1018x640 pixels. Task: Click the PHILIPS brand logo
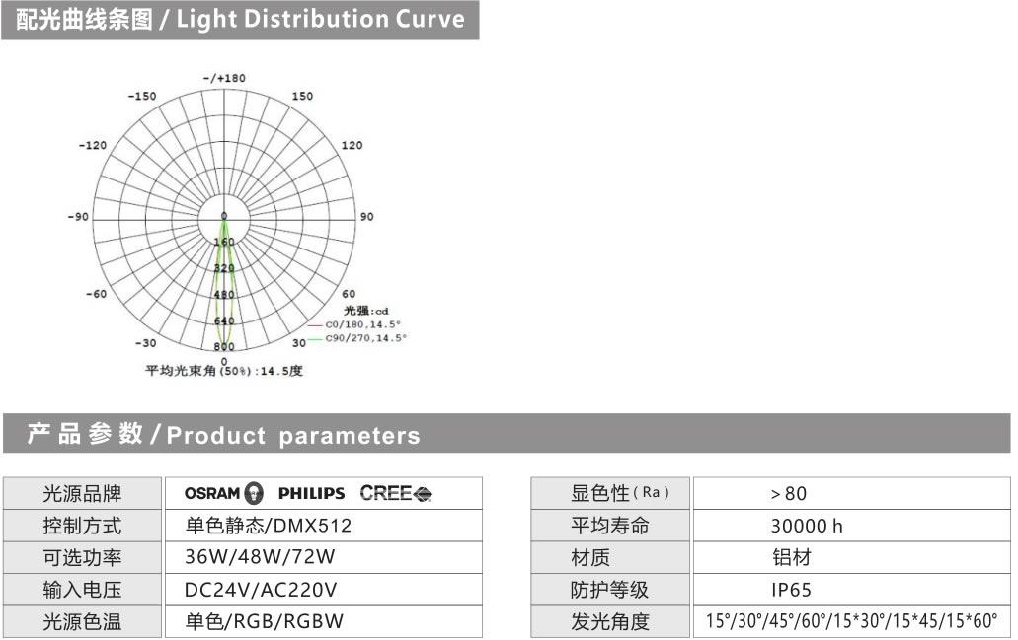click(x=311, y=493)
